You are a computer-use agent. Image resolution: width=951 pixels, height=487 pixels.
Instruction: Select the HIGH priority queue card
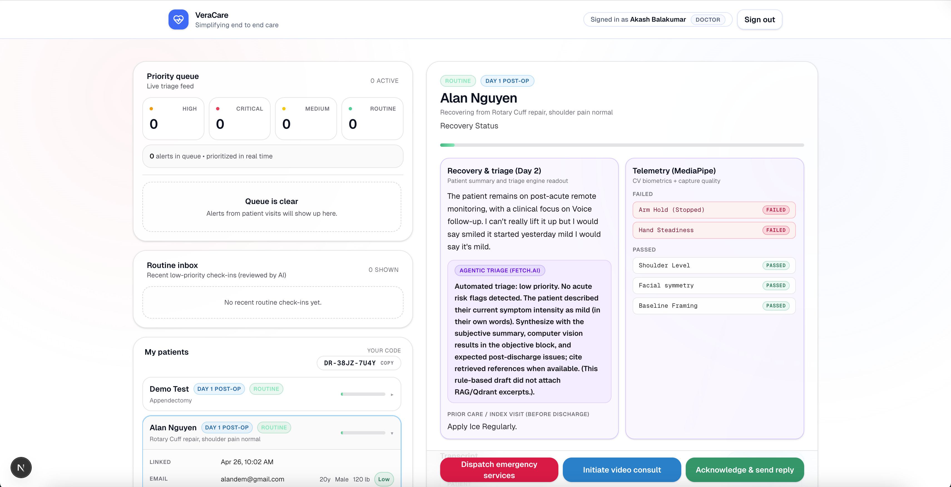point(173,118)
